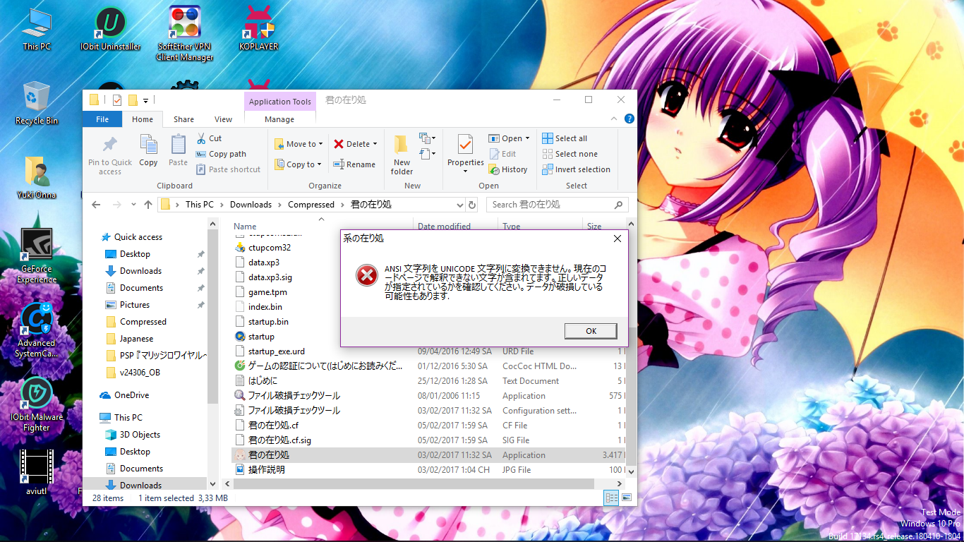Click Edit in Open group
This screenshot has width=964, height=542.
point(502,154)
